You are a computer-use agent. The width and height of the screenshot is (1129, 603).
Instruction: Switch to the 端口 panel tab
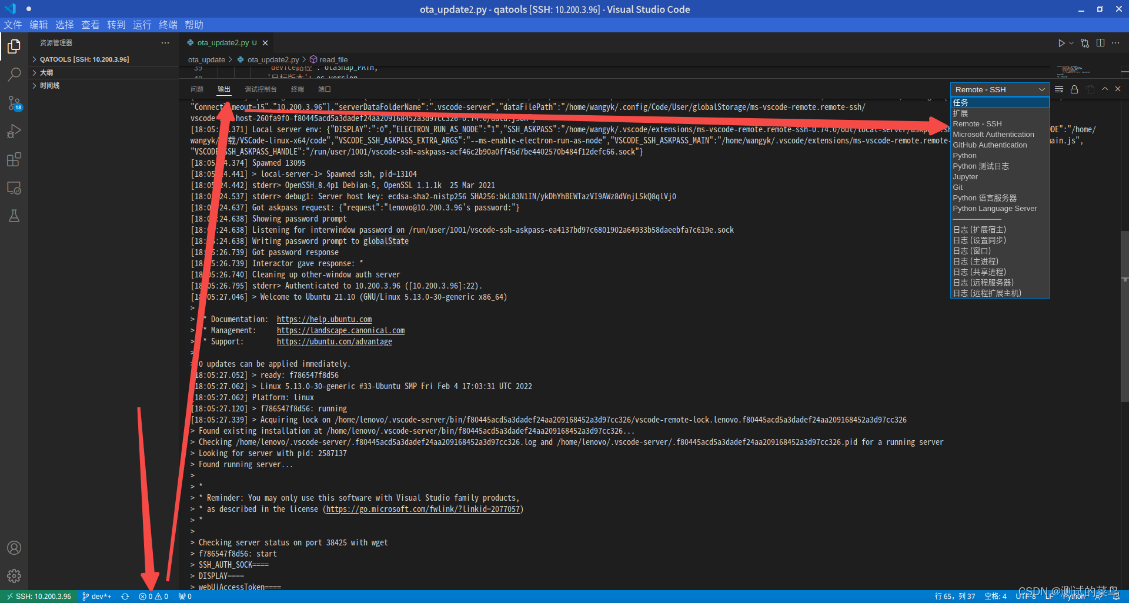[325, 89]
